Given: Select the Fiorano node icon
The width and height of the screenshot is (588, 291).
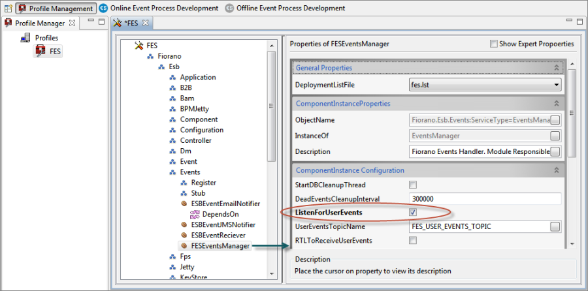Looking at the screenshot, I should 150,57.
